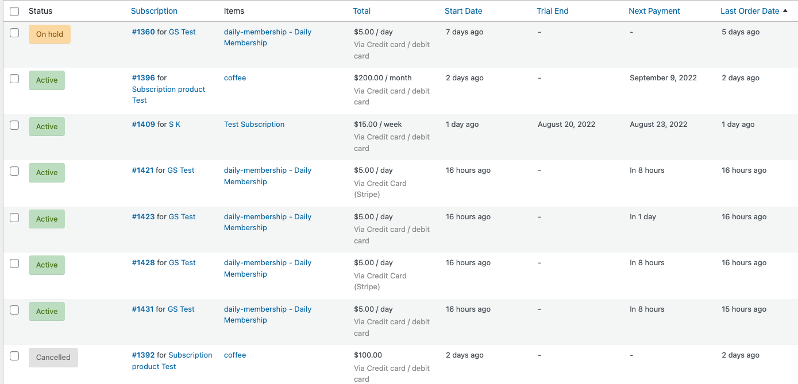Screen dimensions: 798x384
Task: Open subscription #1423
Action: point(142,216)
